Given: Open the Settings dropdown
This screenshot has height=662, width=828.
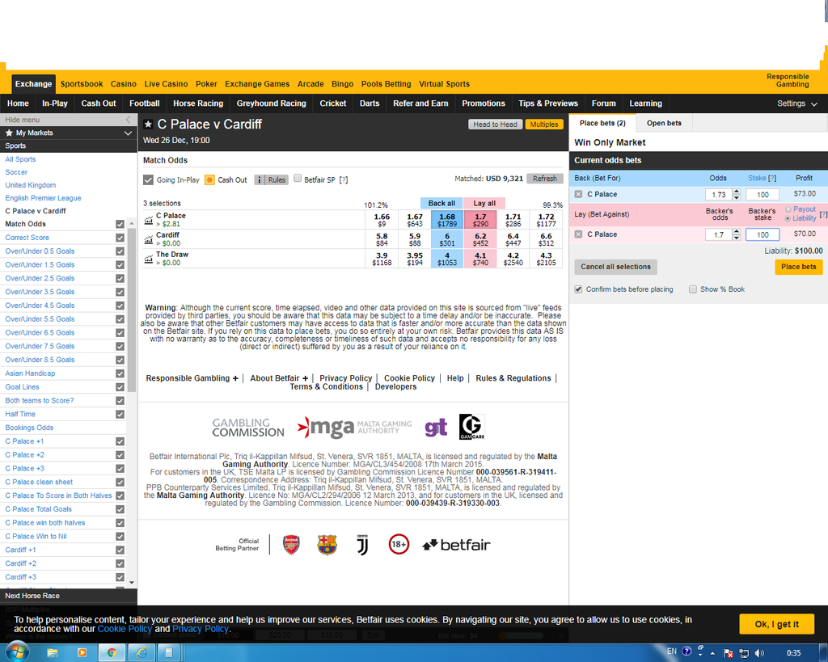Looking at the screenshot, I should point(796,103).
